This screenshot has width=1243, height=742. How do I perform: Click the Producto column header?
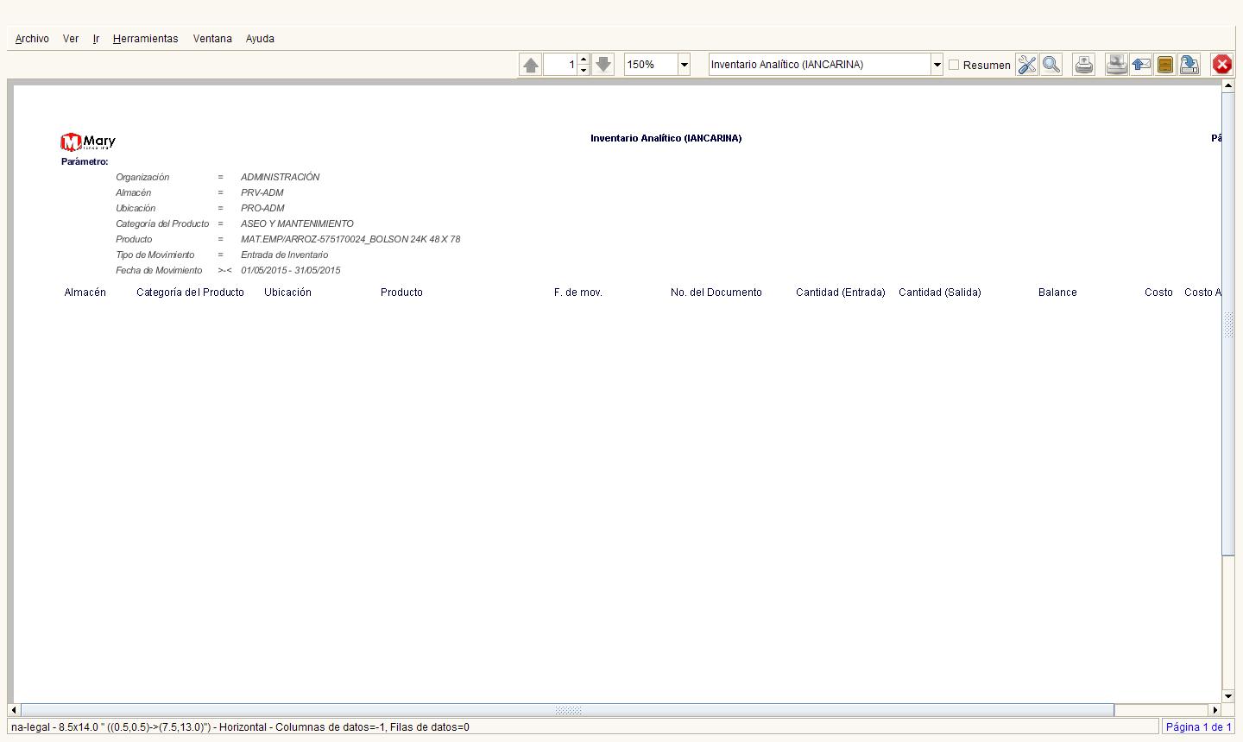(x=401, y=292)
